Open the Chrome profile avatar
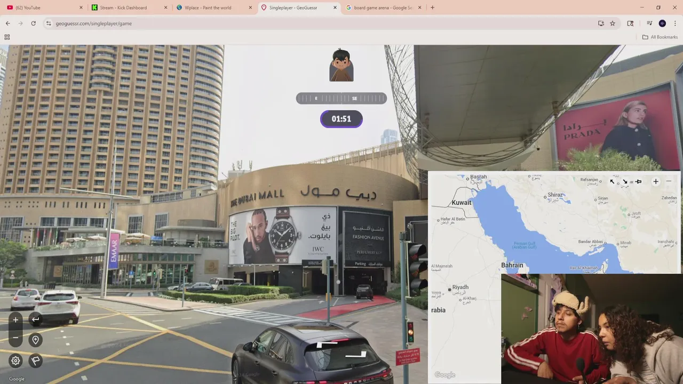683x384 pixels. (662, 23)
